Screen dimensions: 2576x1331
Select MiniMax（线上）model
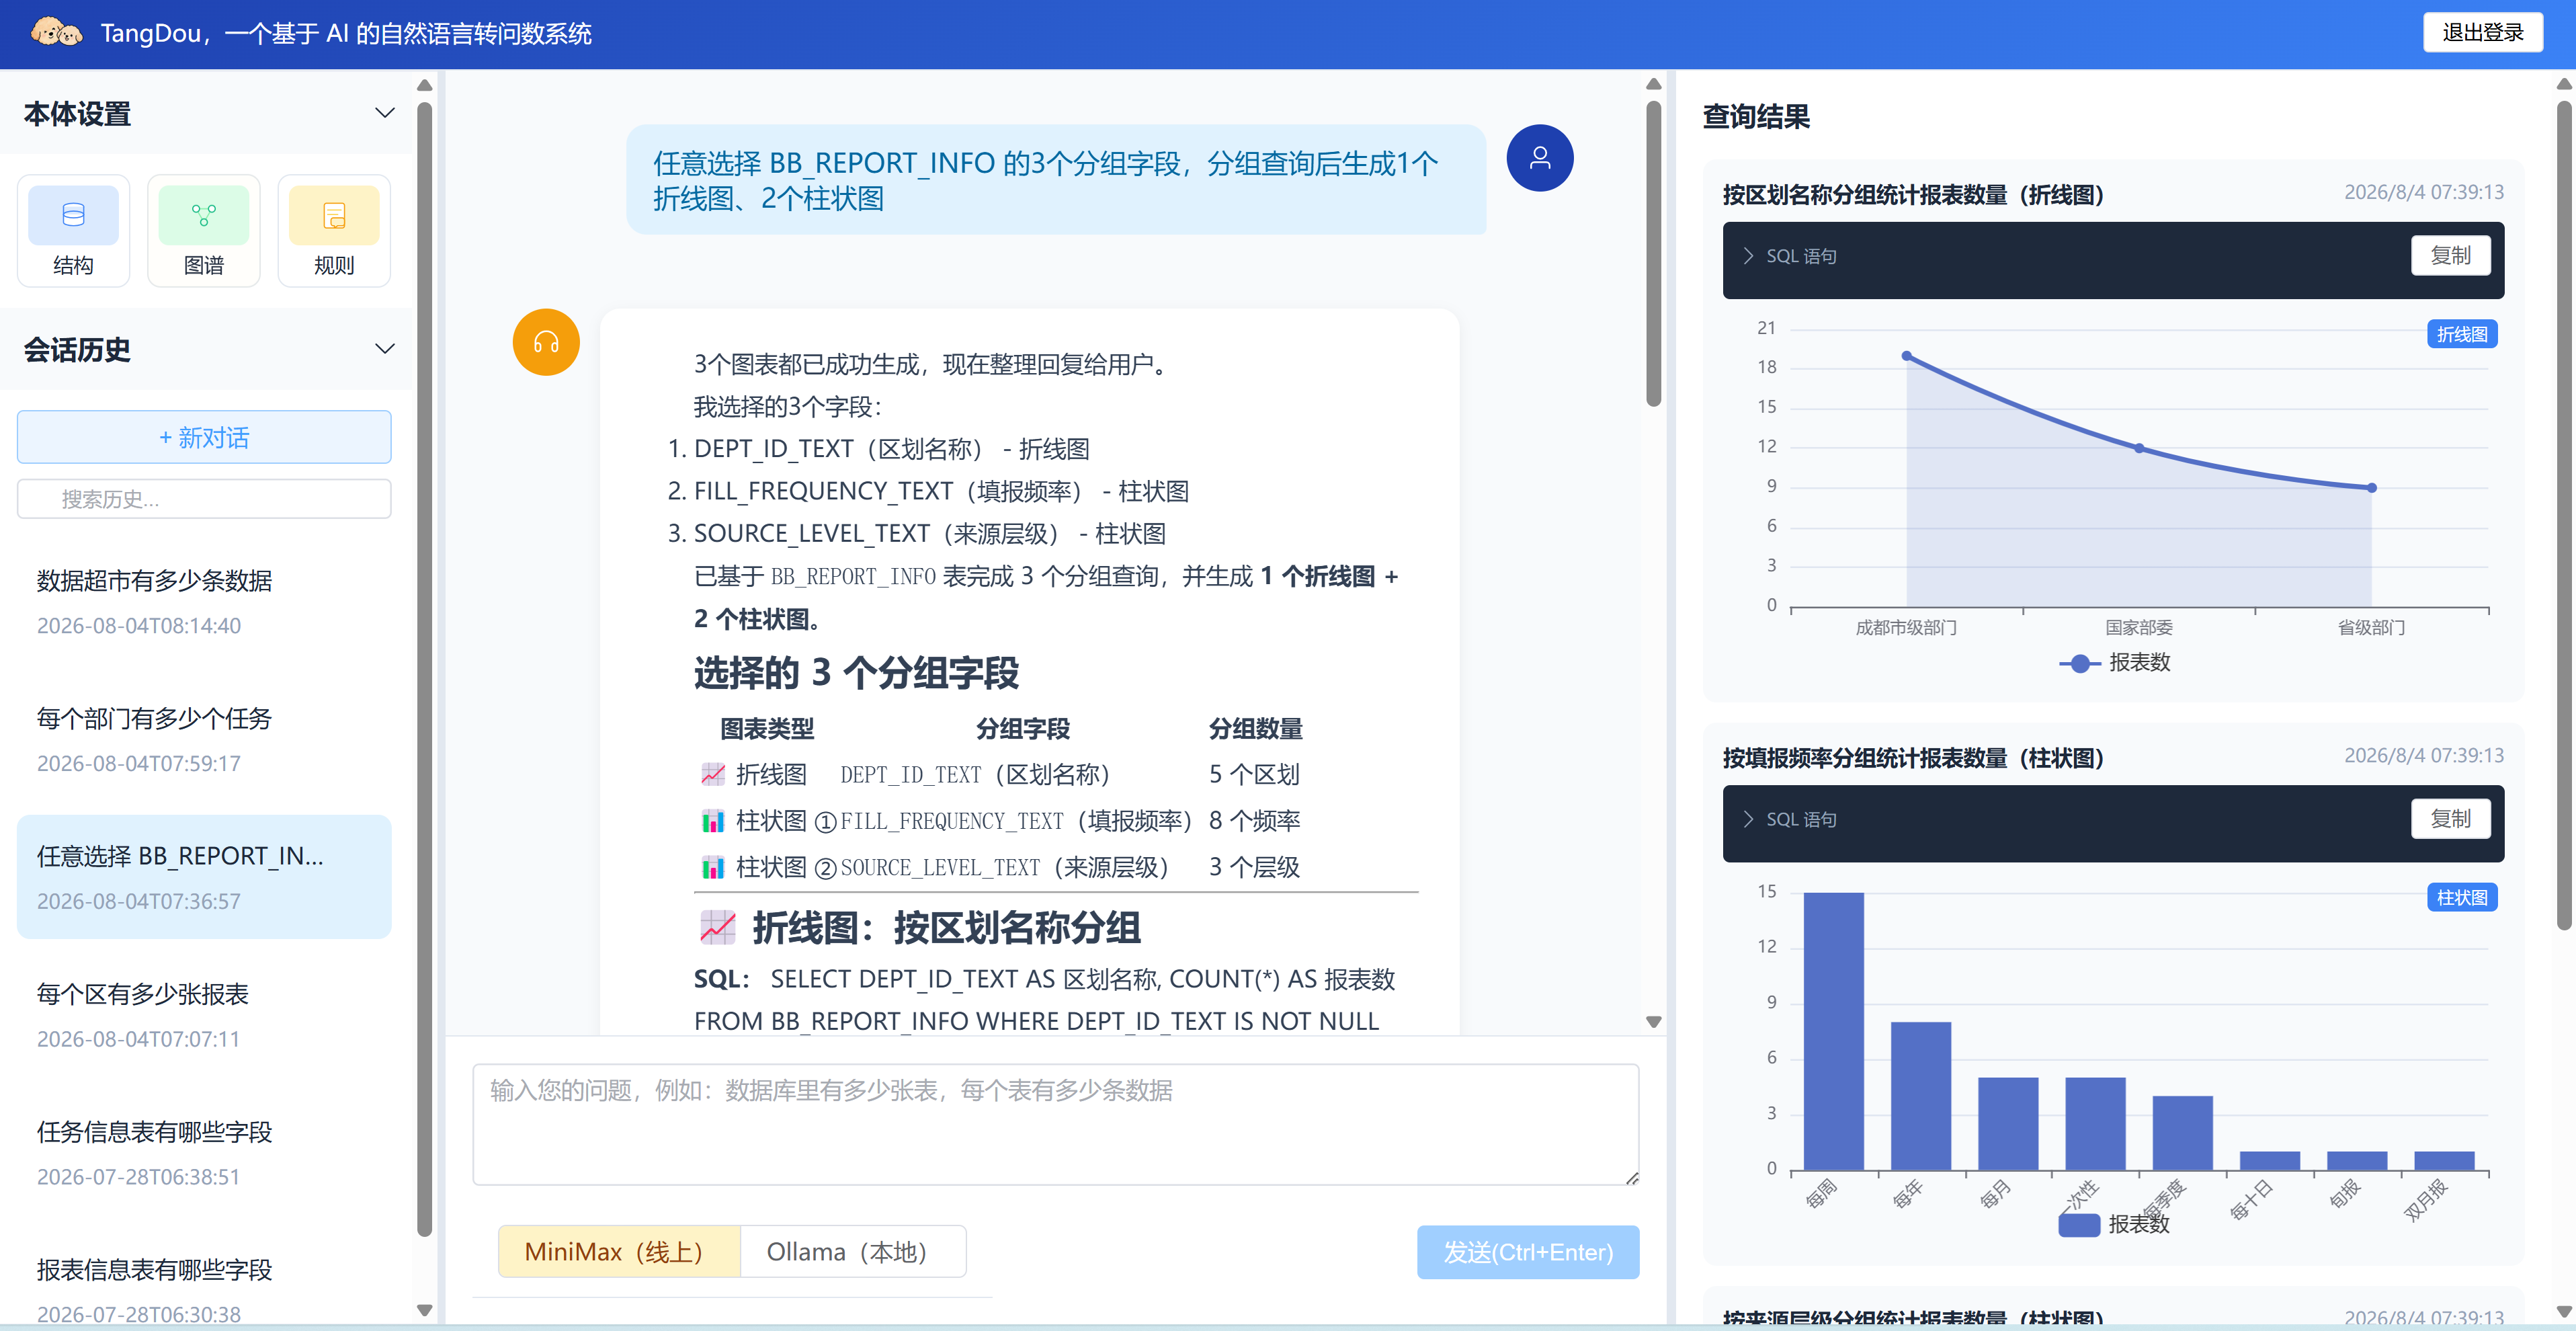[x=619, y=1251]
